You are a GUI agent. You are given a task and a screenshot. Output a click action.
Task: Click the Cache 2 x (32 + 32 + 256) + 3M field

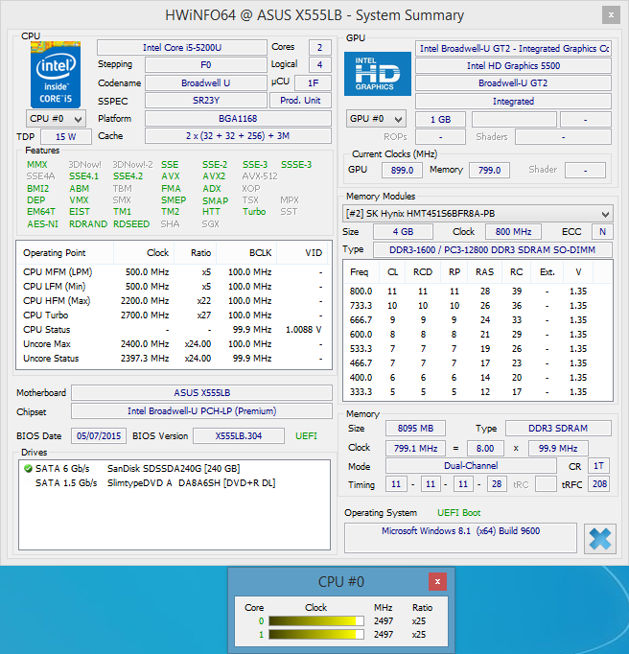coord(238,136)
